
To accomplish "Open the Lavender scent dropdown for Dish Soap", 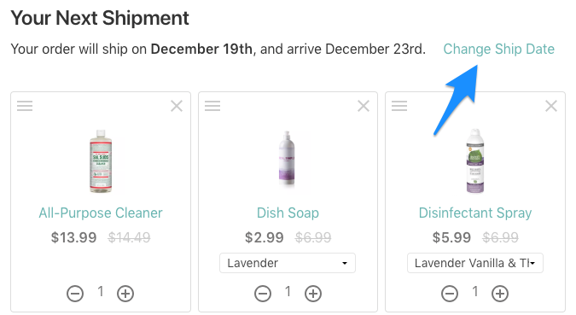I will pos(288,263).
